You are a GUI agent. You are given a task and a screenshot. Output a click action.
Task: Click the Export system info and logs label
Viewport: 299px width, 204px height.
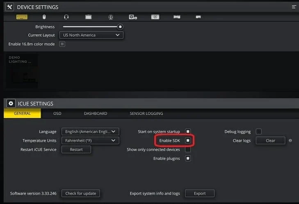tap(155, 193)
